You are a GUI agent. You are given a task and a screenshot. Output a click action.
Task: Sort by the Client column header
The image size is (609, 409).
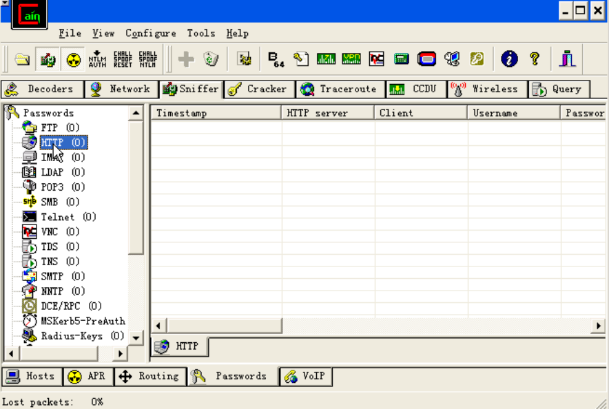coord(421,113)
